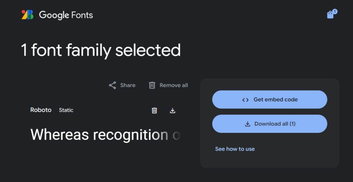Click the download arrow in Download all

[248, 124]
